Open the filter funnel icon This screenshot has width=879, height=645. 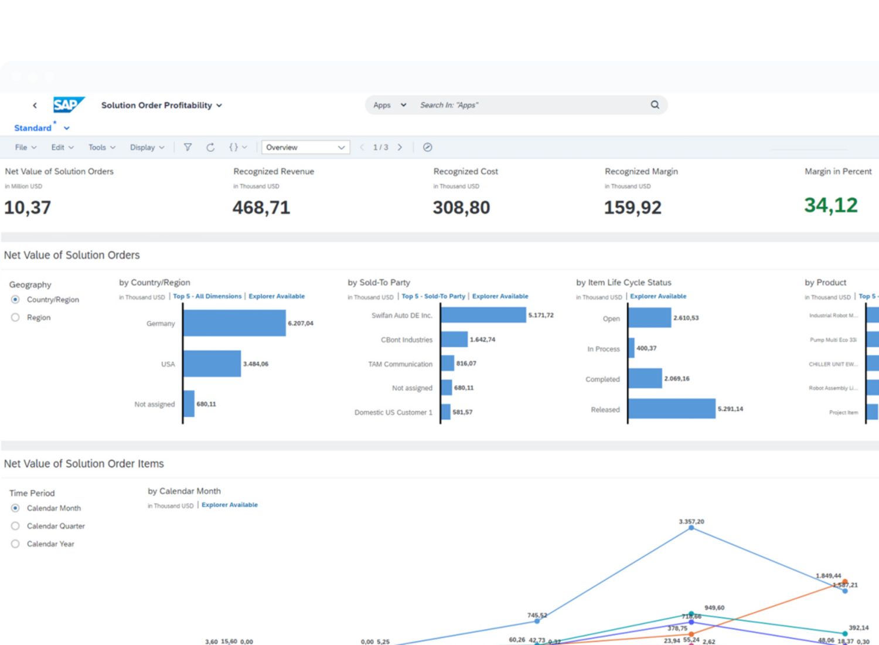[x=188, y=147]
